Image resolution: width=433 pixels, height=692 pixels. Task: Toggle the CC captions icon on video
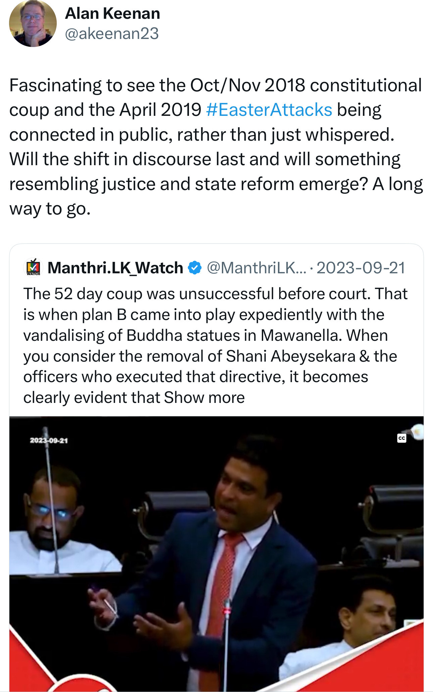coord(401,438)
